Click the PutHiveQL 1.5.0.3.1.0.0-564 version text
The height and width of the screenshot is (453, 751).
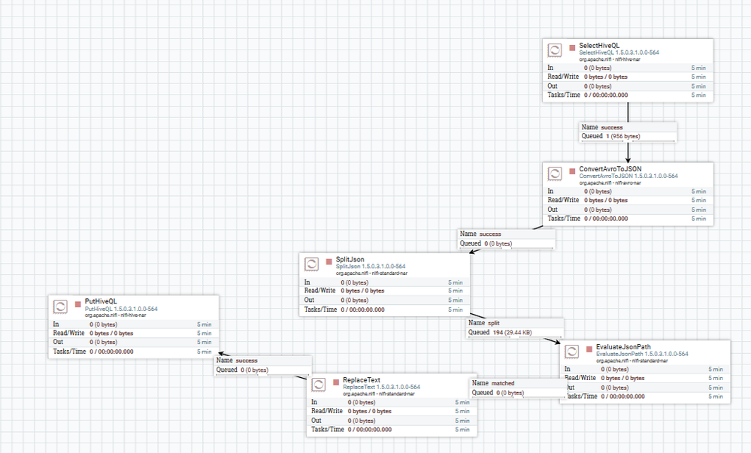tap(121, 309)
